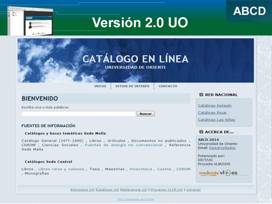Viewport: 272px width, 204px height.
Task: Click the Buscar button
Action: click(146, 114)
